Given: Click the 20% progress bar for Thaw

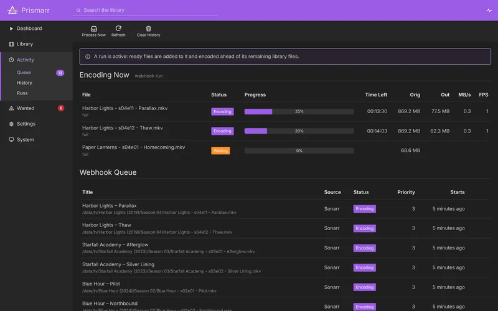Looking at the screenshot, I should [299, 131].
